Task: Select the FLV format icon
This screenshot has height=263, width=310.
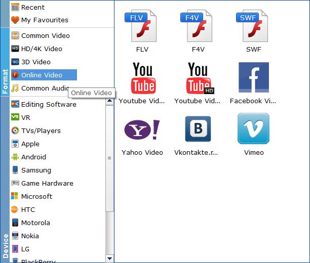Action: 141,26
